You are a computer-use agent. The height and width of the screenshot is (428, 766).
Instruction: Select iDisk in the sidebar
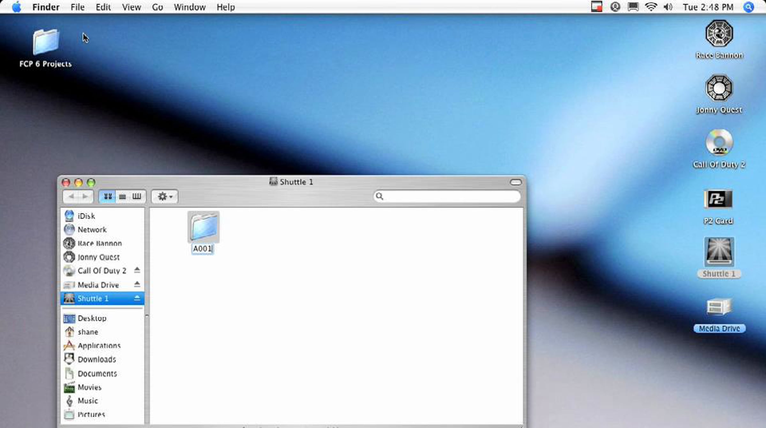[x=86, y=216]
